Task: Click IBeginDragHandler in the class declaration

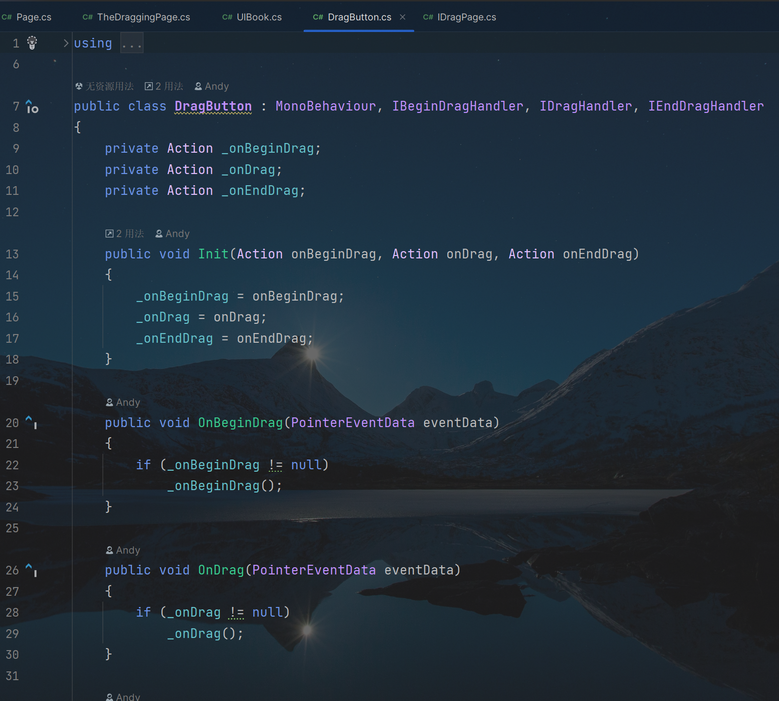Action: pos(457,106)
